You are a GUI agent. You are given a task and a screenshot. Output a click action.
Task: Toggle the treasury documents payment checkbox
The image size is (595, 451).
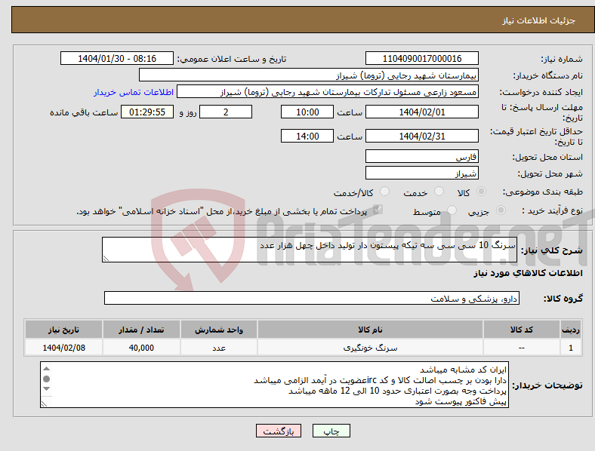pyautogui.click(x=378, y=210)
